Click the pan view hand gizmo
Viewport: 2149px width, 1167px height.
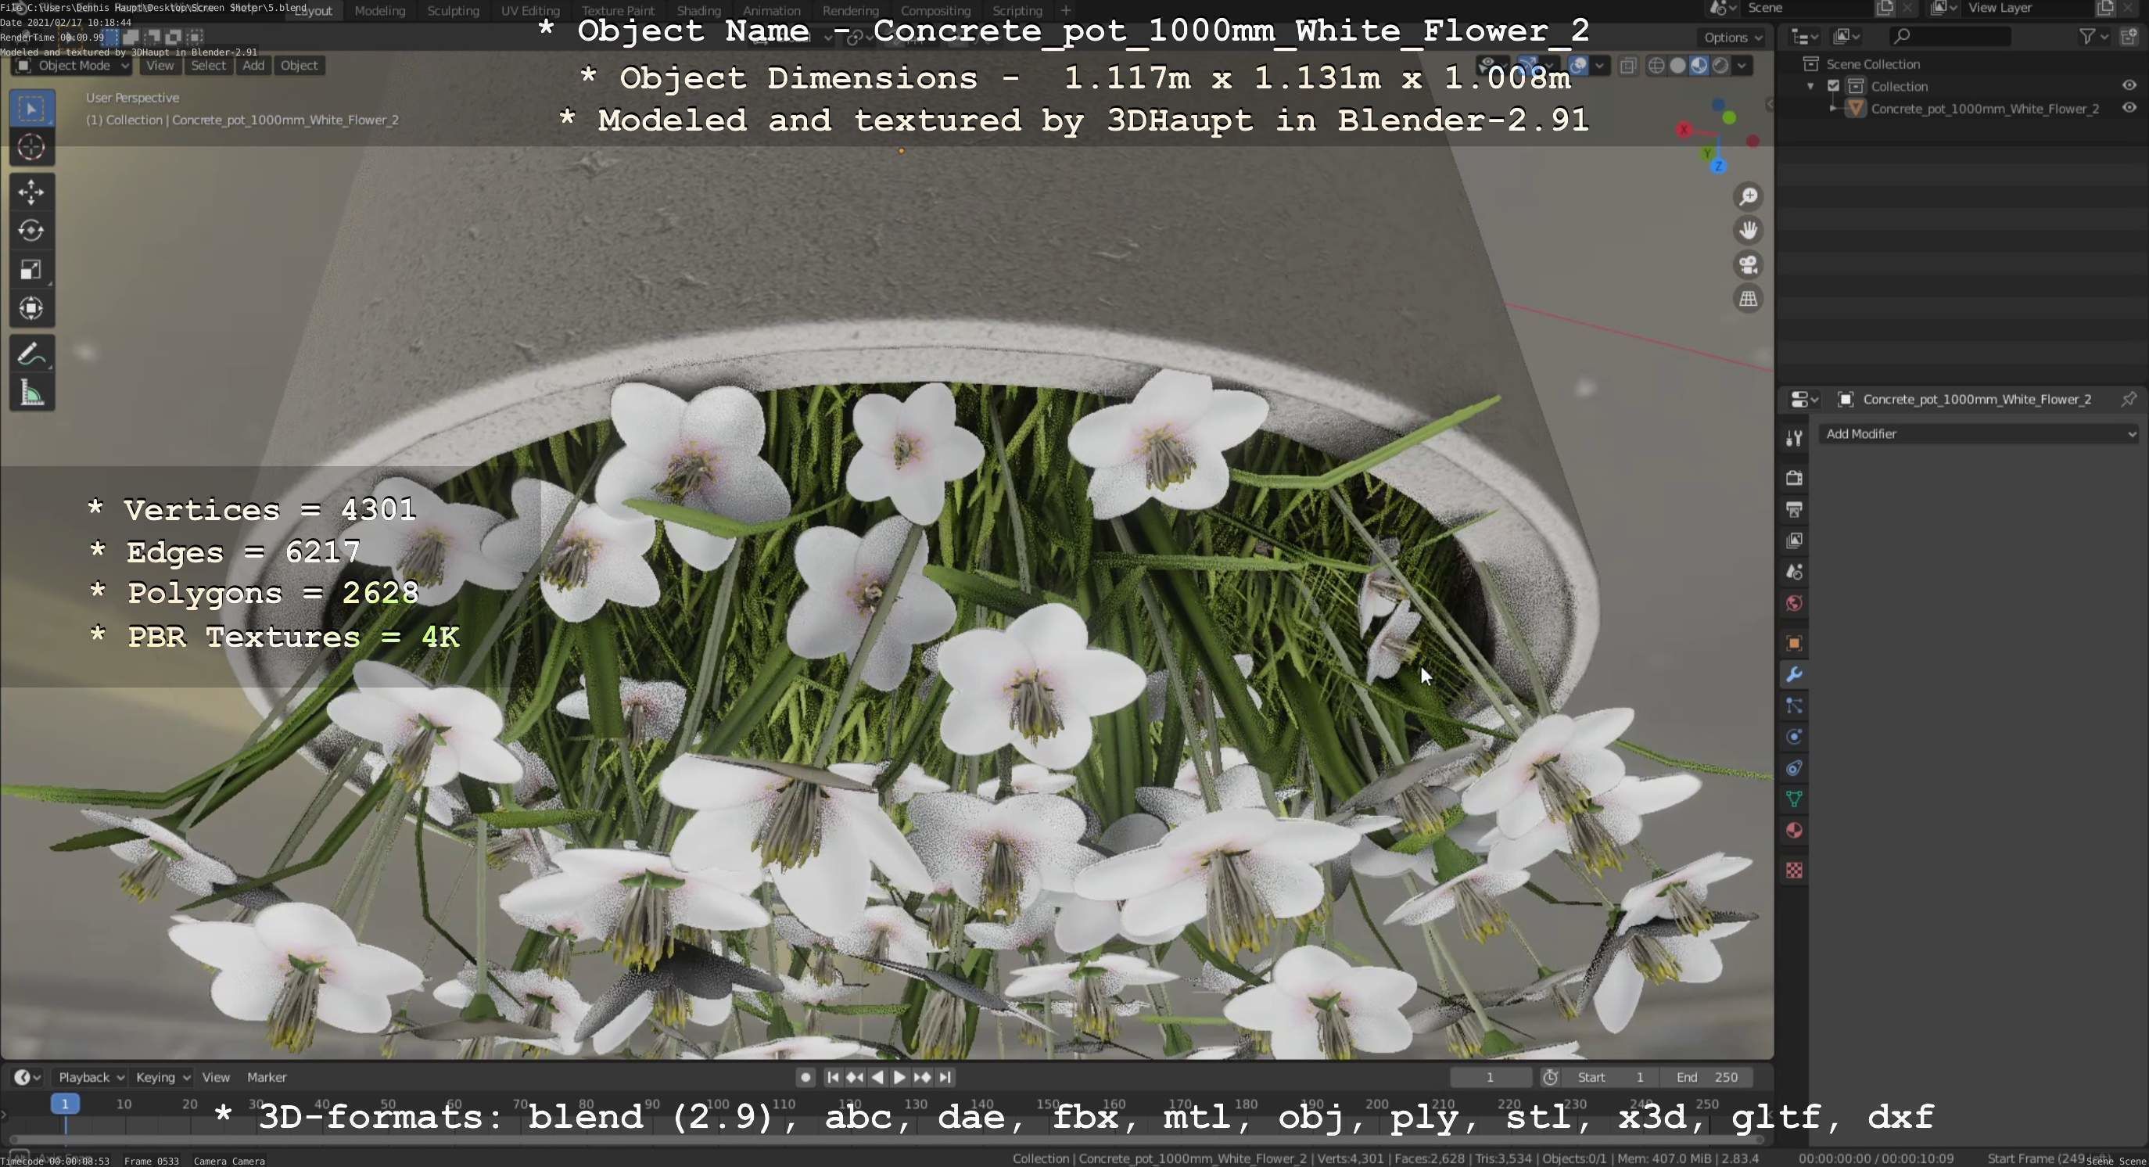click(x=1748, y=230)
